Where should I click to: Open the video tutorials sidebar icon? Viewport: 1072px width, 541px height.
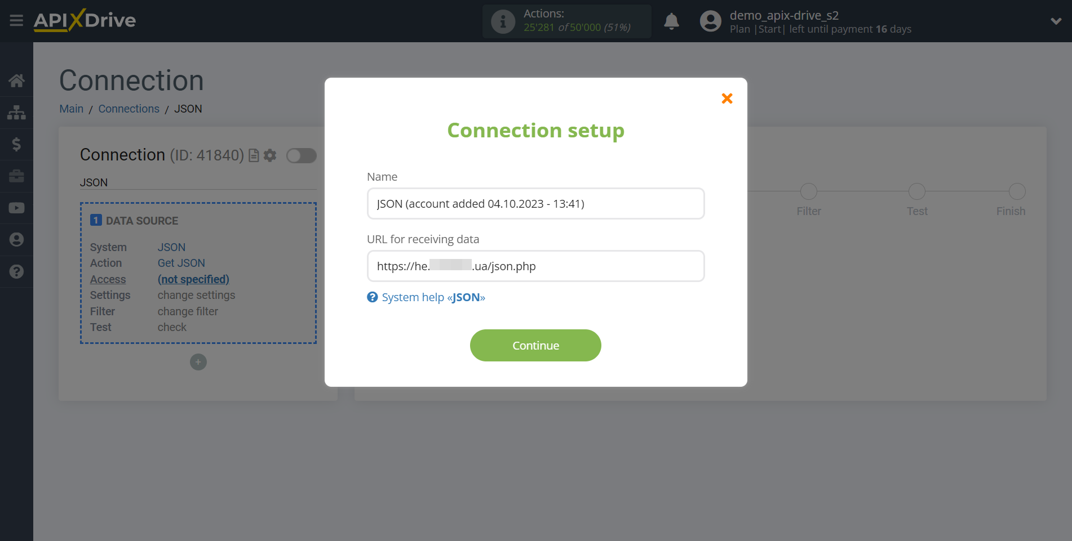16,208
